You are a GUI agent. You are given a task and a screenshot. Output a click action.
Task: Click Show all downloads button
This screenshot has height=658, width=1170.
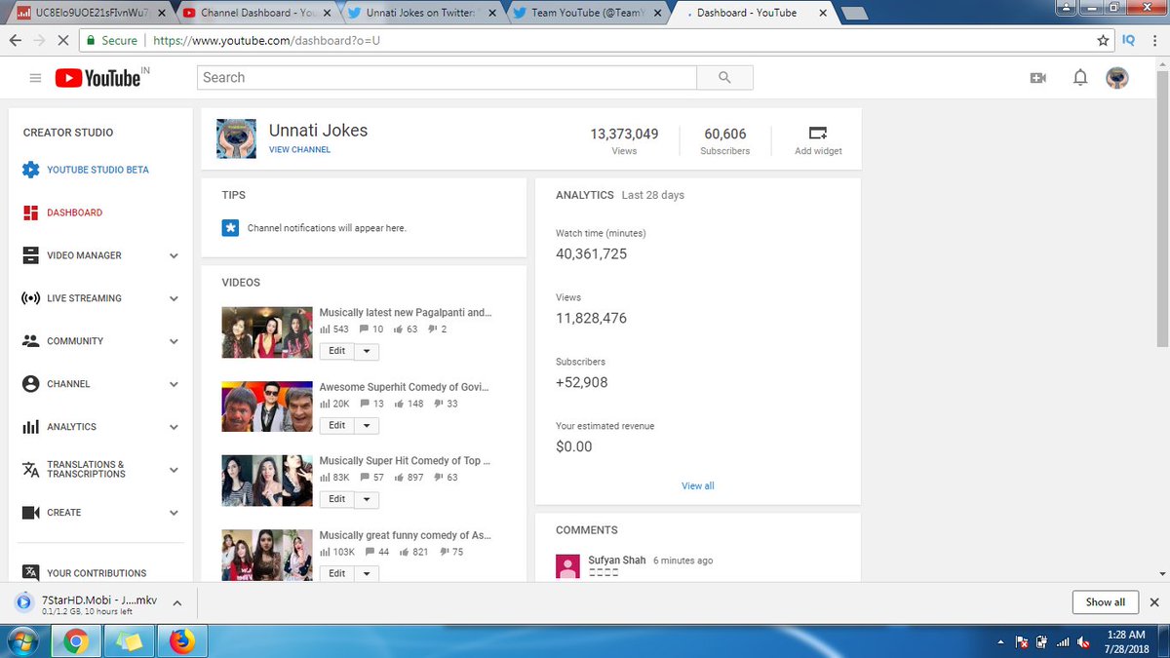tap(1105, 602)
